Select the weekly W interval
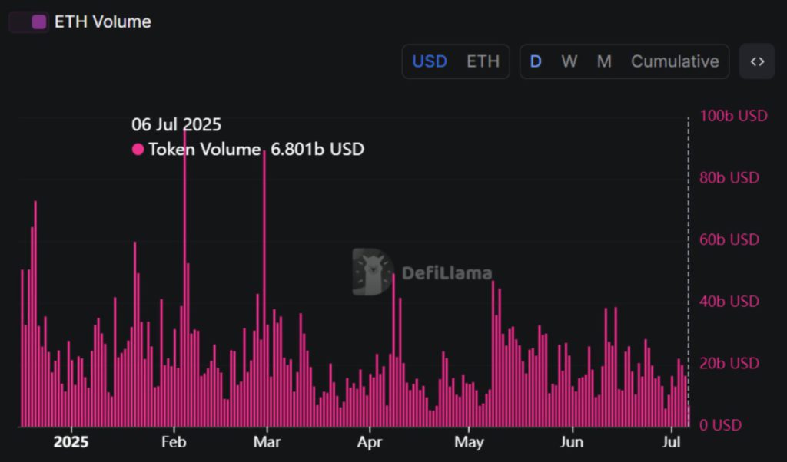Image resolution: width=787 pixels, height=462 pixels. pyautogui.click(x=569, y=61)
